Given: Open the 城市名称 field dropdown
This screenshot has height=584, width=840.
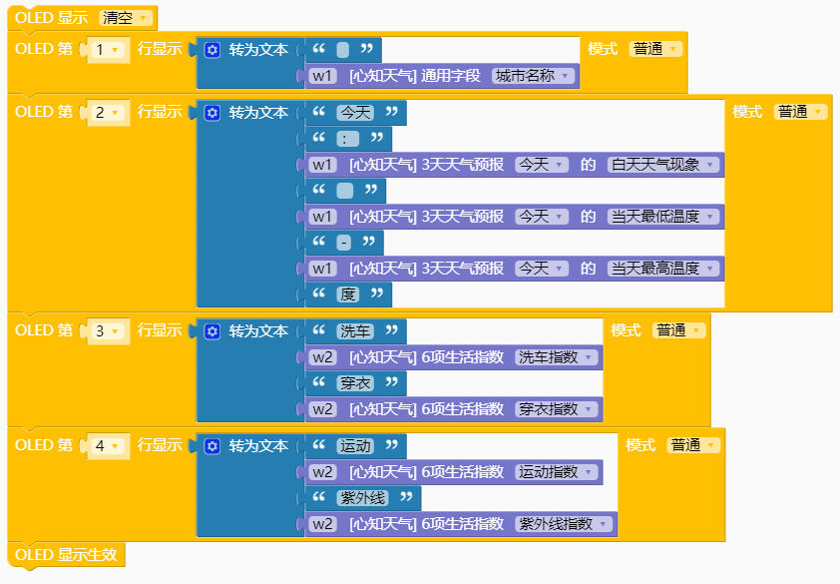Looking at the screenshot, I should point(533,76).
